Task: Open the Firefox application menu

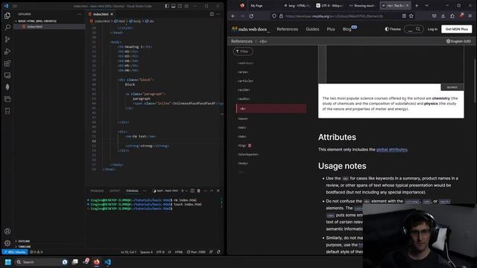Action: click(470, 16)
